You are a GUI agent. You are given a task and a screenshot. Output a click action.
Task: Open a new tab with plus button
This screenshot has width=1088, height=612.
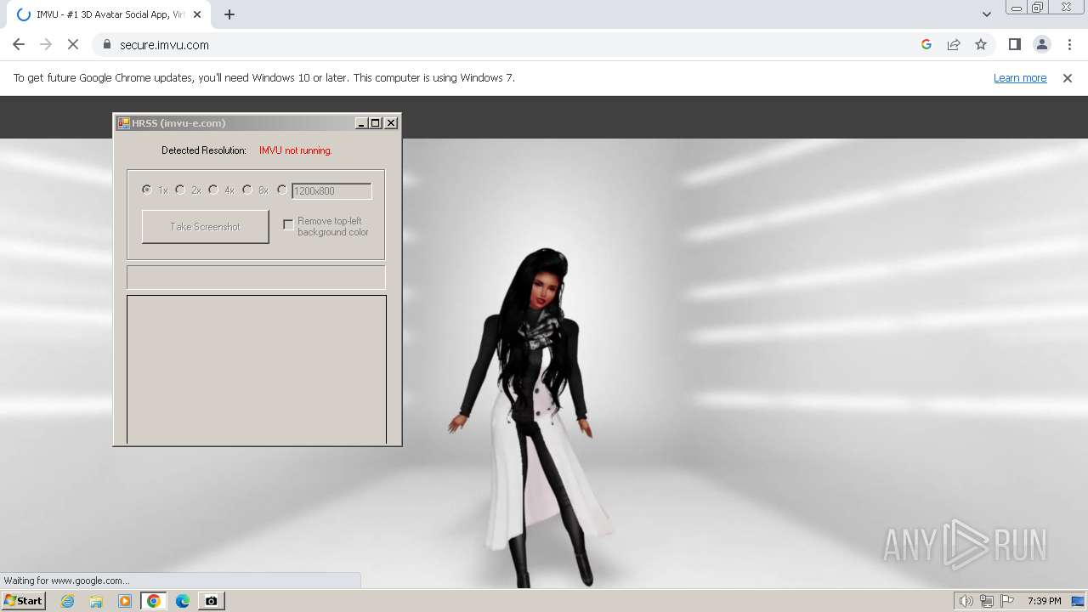pyautogui.click(x=229, y=14)
